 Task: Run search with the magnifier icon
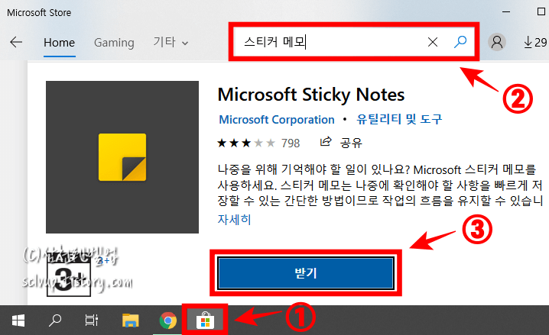pyautogui.click(x=460, y=42)
